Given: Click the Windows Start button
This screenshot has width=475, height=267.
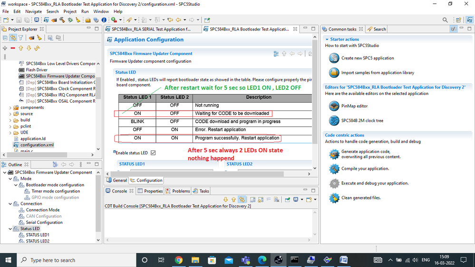Looking at the screenshot, I should [x=8, y=260].
